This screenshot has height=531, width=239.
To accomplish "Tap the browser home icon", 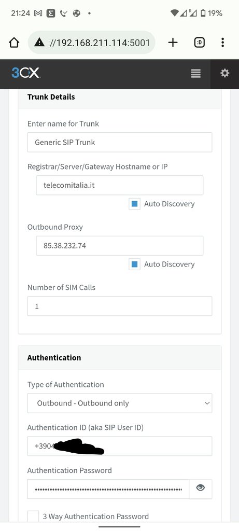I will click(x=14, y=43).
